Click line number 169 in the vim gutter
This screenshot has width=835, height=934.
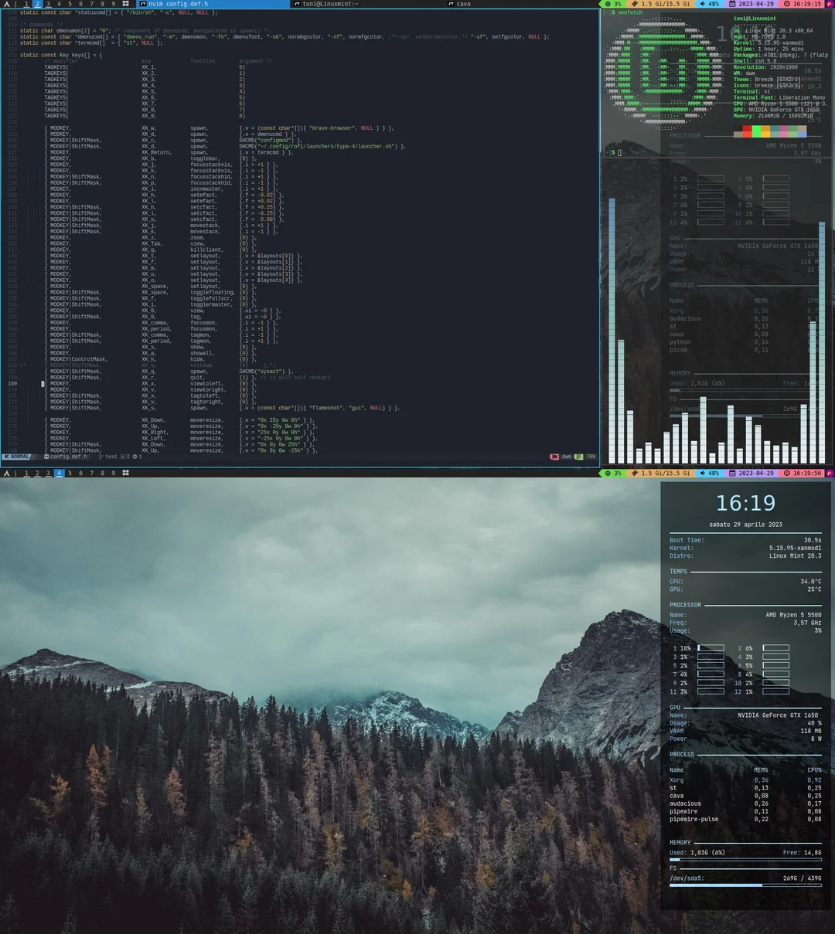[x=12, y=383]
